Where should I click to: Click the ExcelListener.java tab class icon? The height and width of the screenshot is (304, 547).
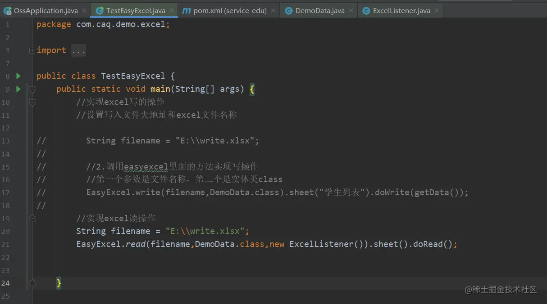[x=366, y=10]
